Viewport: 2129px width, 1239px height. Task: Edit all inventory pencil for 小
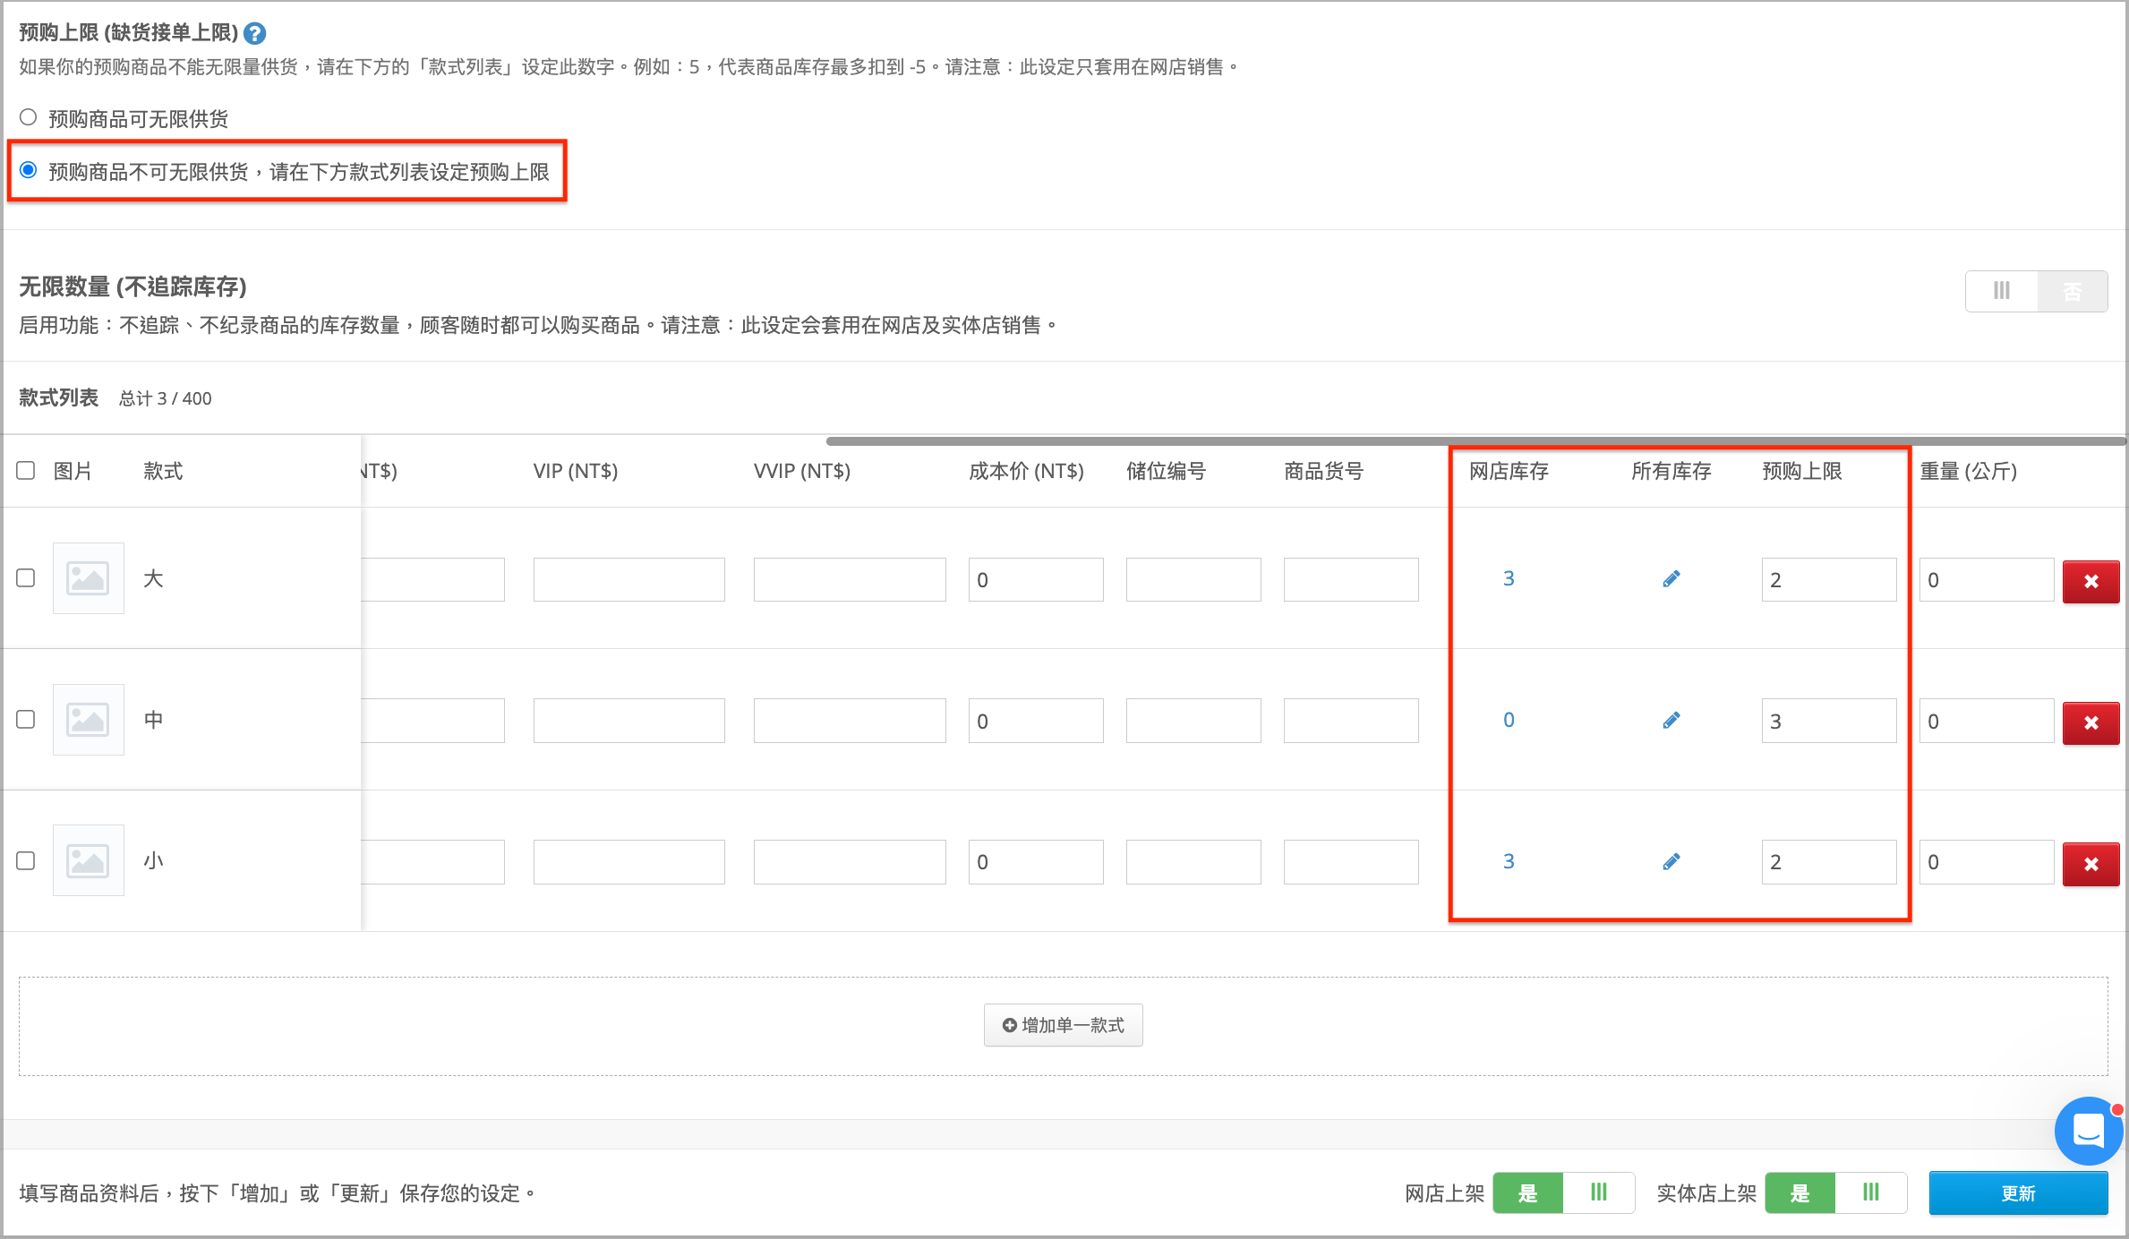[1671, 861]
